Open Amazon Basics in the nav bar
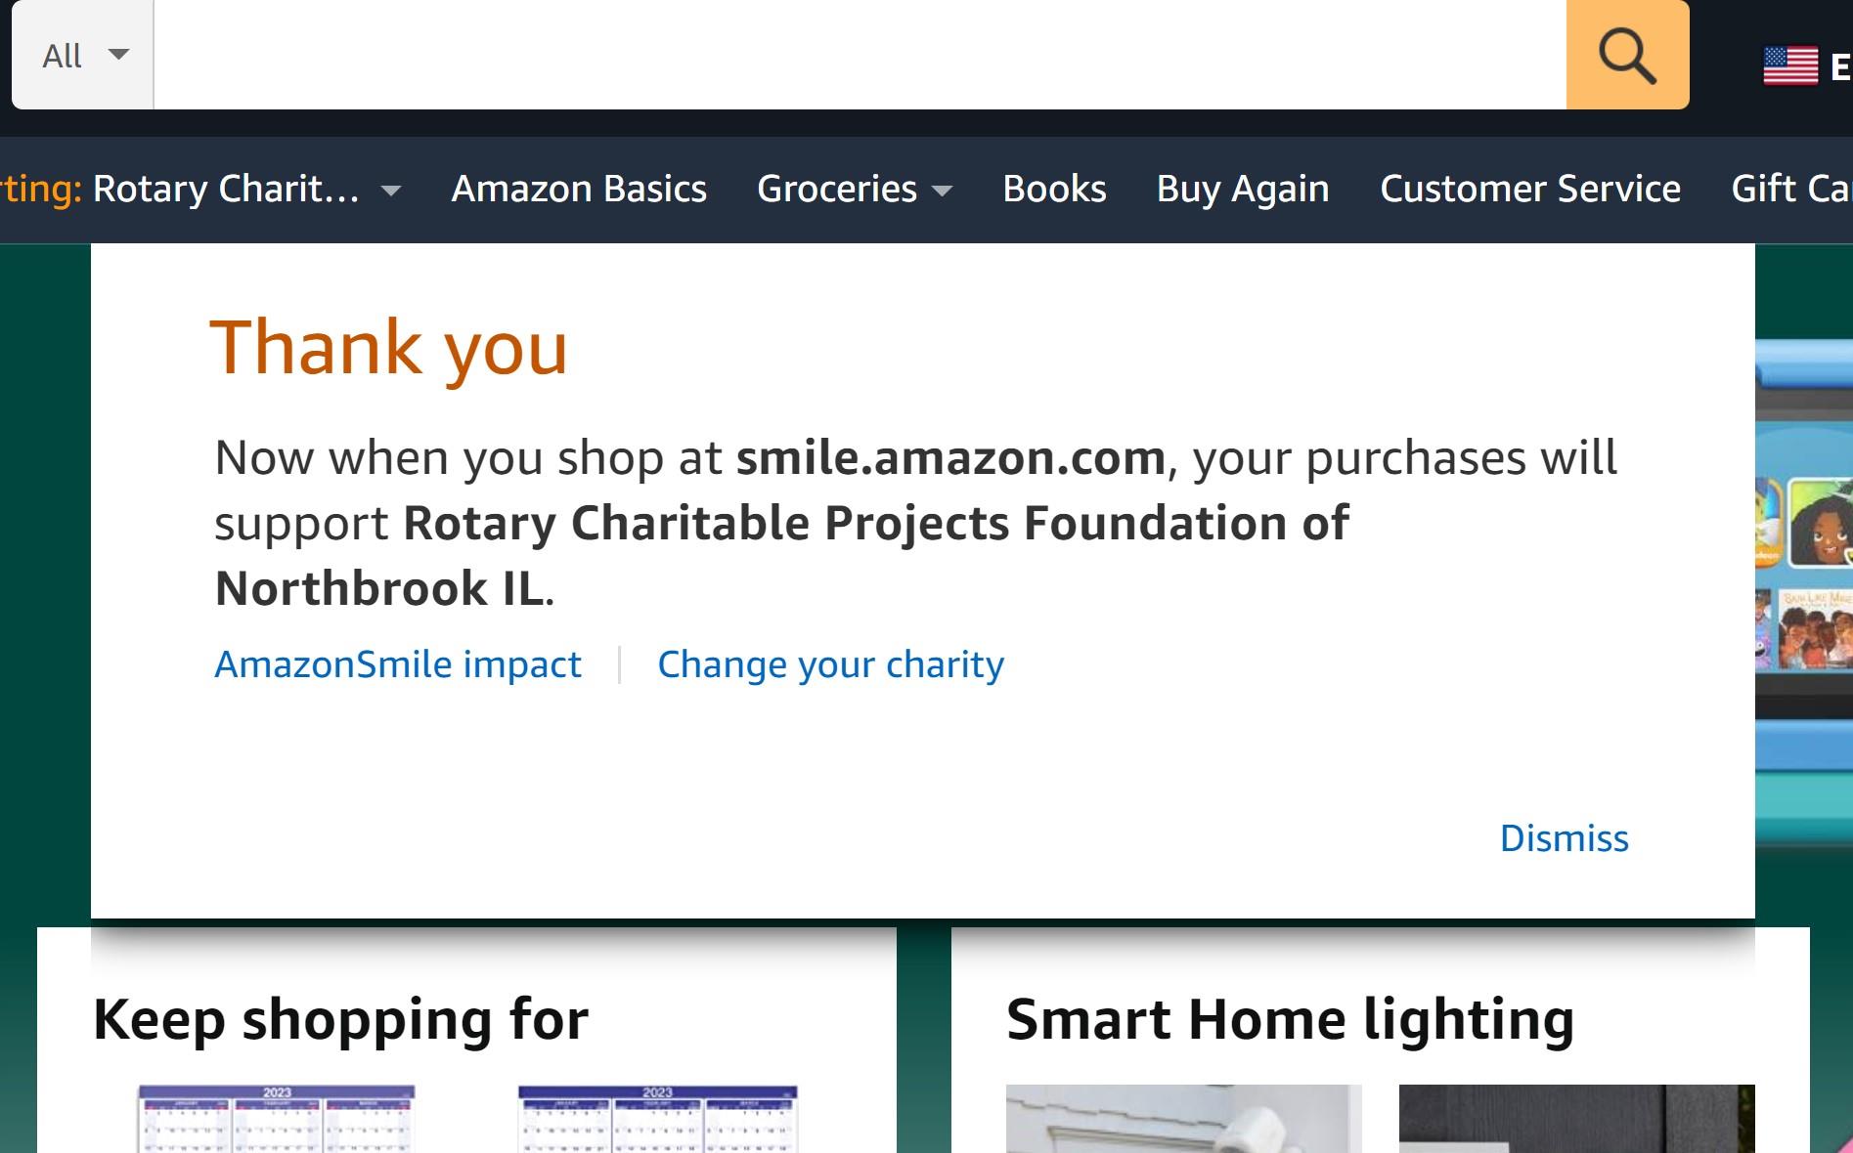The width and height of the screenshot is (1853, 1153). (579, 189)
